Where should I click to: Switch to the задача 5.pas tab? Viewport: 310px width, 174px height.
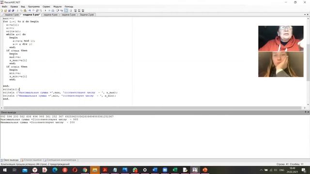[x=69, y=14]
